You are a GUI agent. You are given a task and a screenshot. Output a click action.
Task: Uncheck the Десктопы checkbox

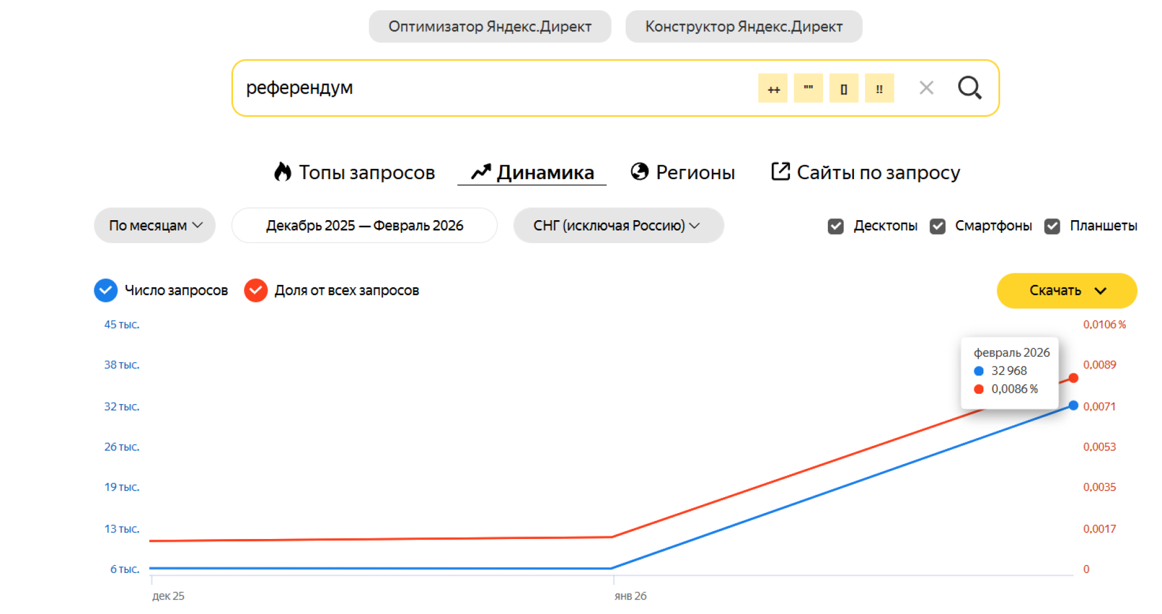[835, 226]
